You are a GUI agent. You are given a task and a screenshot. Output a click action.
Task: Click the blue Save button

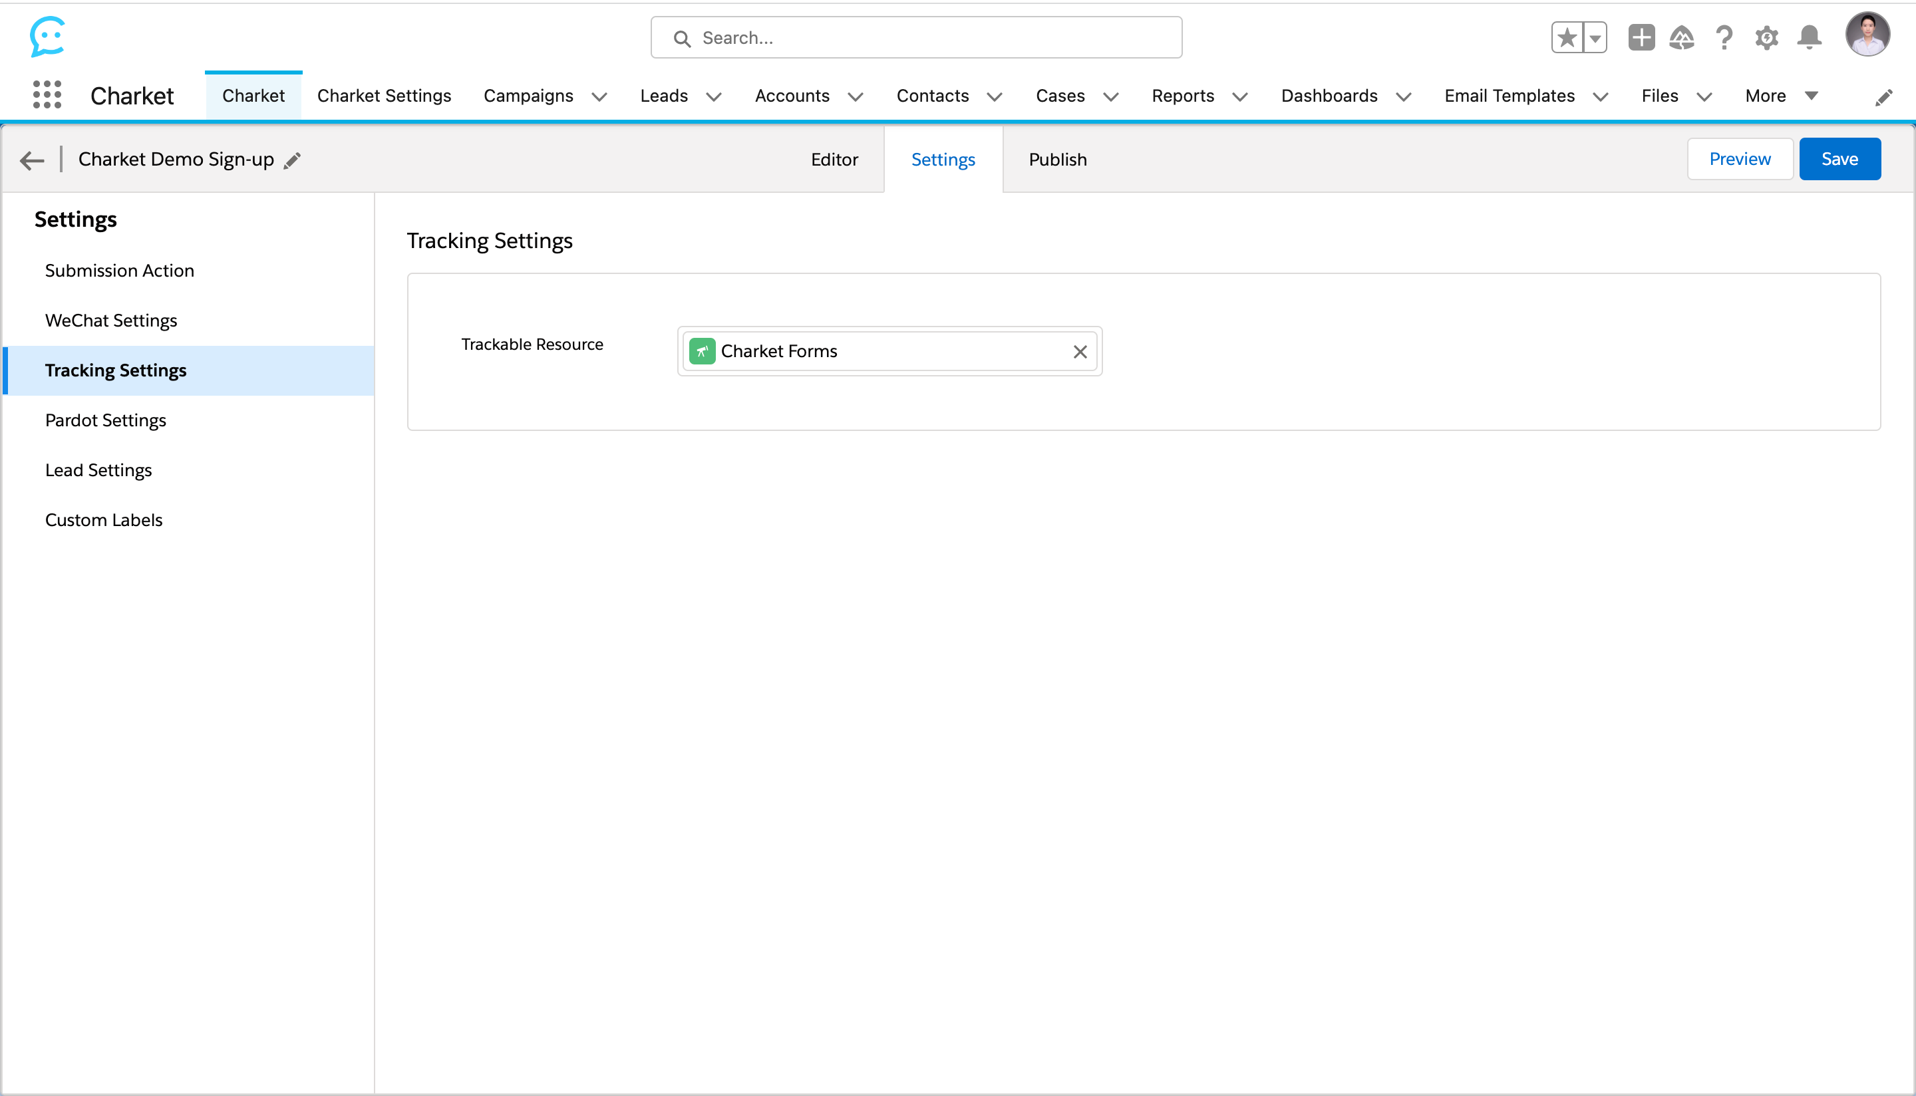tap(1839, 159)
